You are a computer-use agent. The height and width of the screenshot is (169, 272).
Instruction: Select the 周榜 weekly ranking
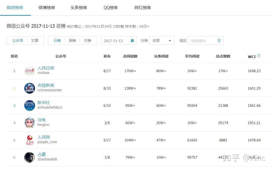click(72, 41)
